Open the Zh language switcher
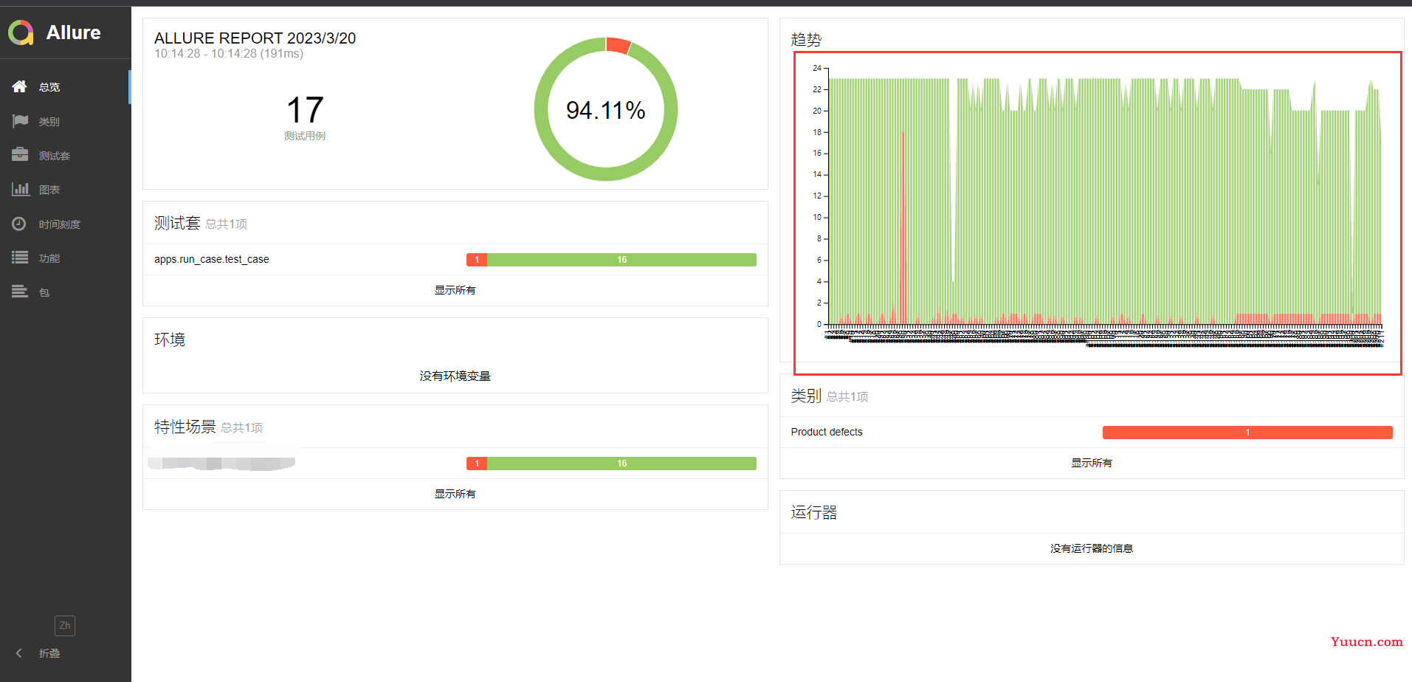The height and width of the screenshot is (682, 1412). coord(65,625)
